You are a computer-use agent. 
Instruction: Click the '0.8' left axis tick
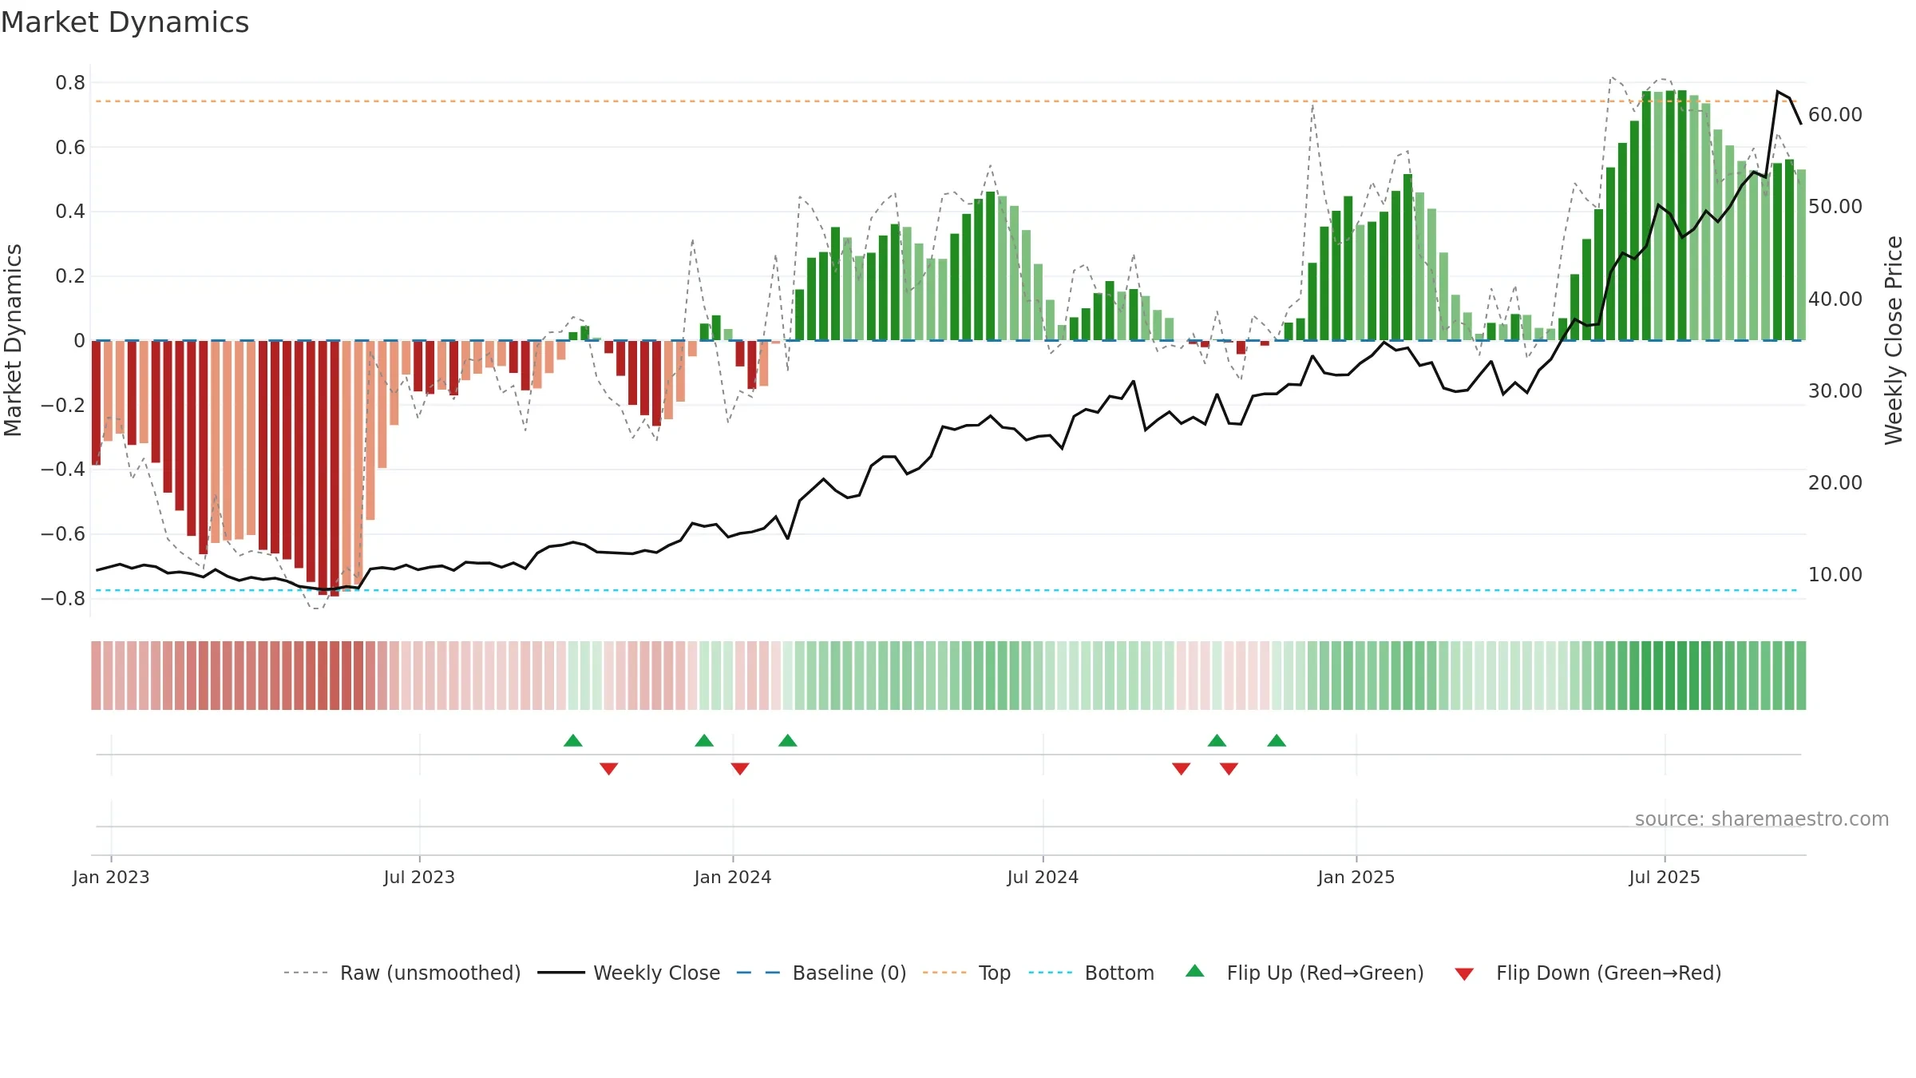70,82
